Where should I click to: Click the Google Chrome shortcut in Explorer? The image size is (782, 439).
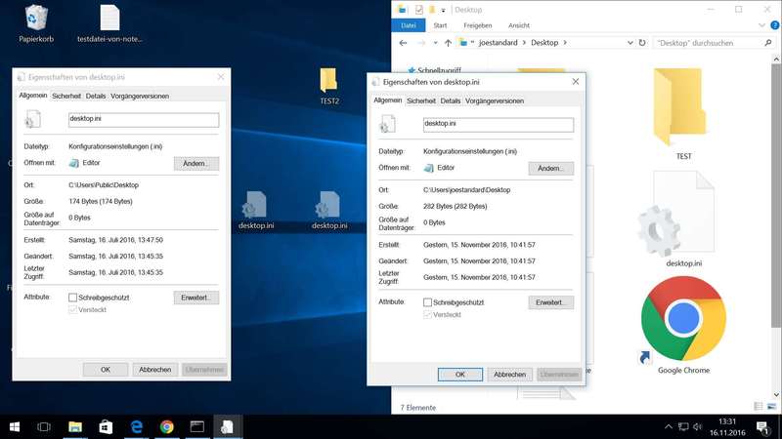pyautogui.click(x=683, y=323)
